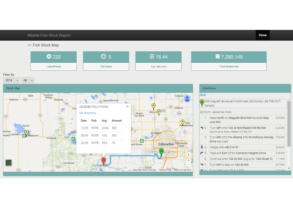Click the red B destination marker
The image size is (293, 208).
pyautogui.click(x=104, y=161)
